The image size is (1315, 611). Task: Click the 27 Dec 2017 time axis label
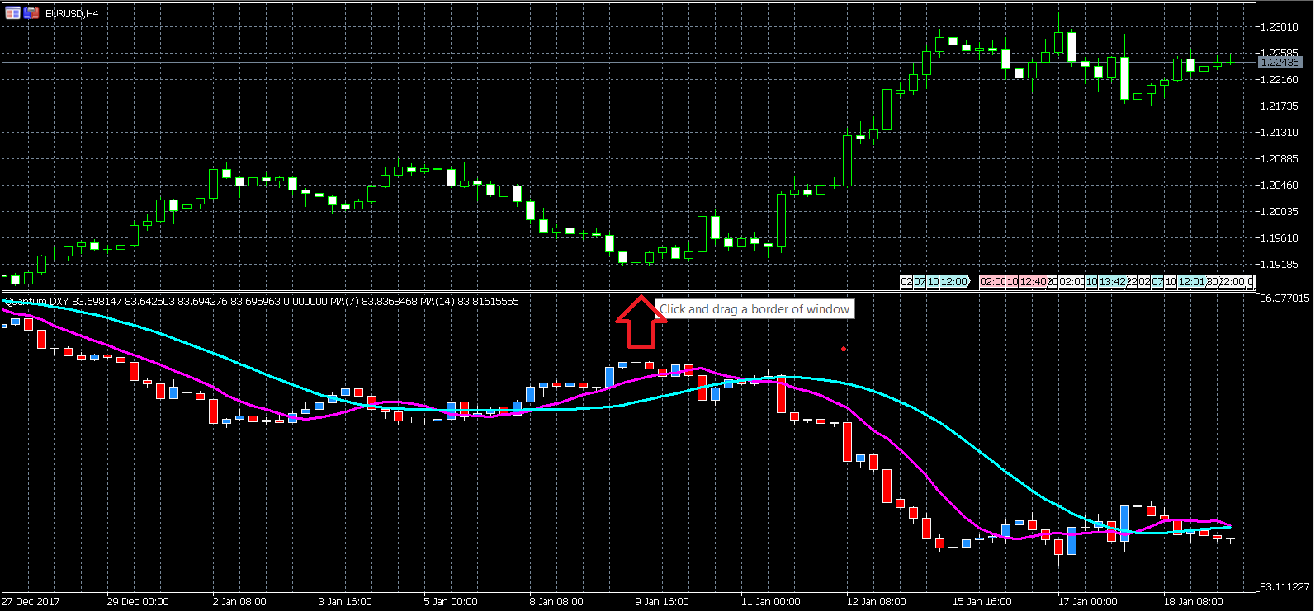click(x=31, y=602)
